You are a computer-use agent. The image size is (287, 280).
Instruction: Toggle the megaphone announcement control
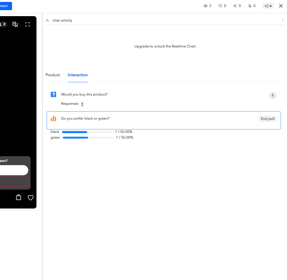click(x=268, y=6)
